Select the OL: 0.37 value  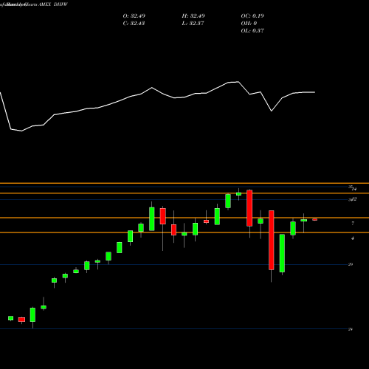(252, 31)
